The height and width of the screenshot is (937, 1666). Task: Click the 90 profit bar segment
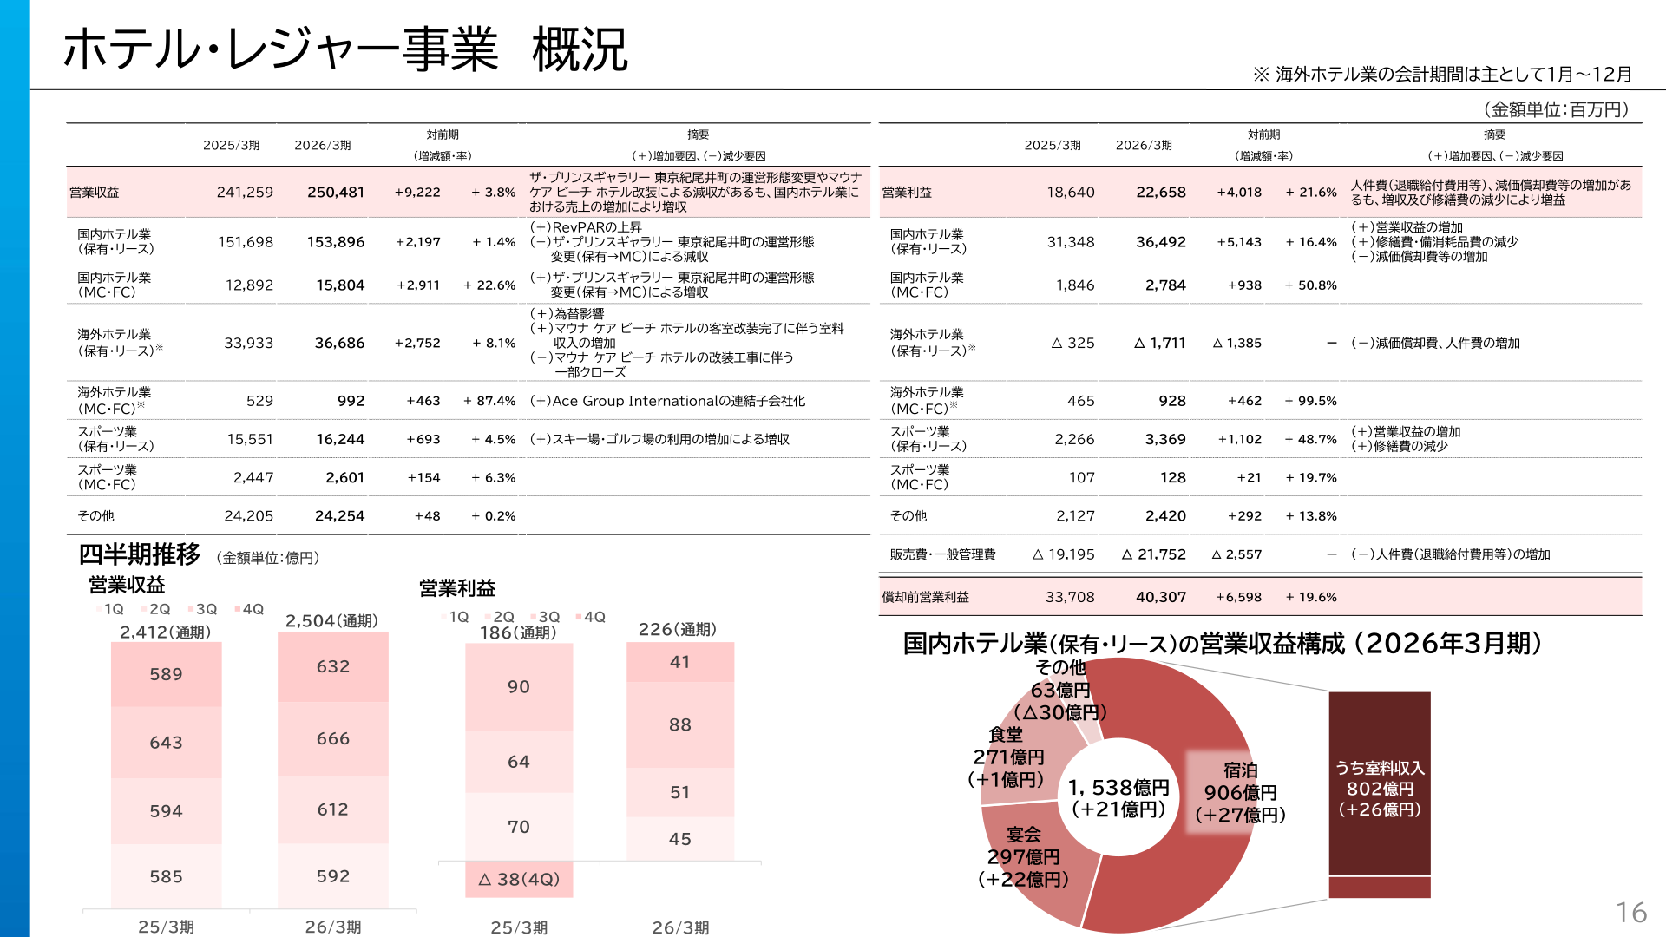(519, 686)
